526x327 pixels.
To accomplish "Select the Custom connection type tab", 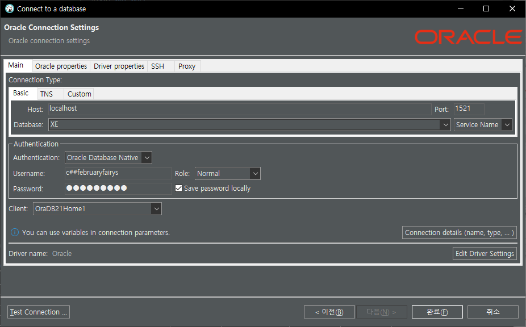I will point(79,94).
